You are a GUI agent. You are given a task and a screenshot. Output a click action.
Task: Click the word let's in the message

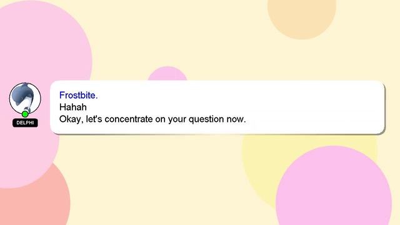coord(94,119)
